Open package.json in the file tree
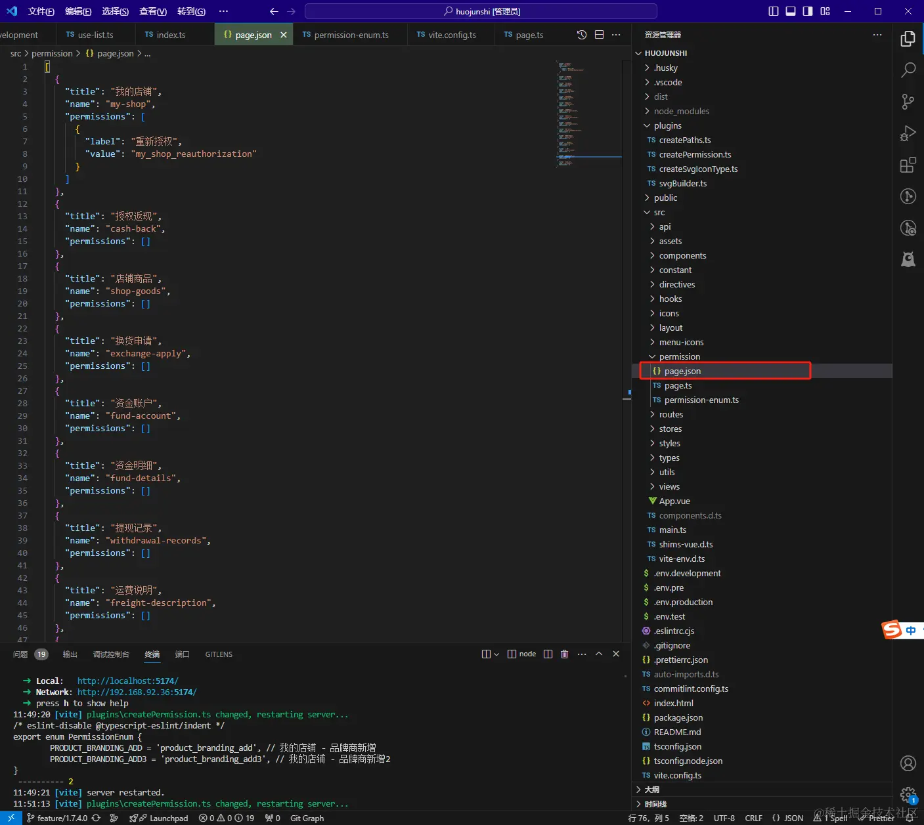 pyautogui.click(x=762, y=717)
